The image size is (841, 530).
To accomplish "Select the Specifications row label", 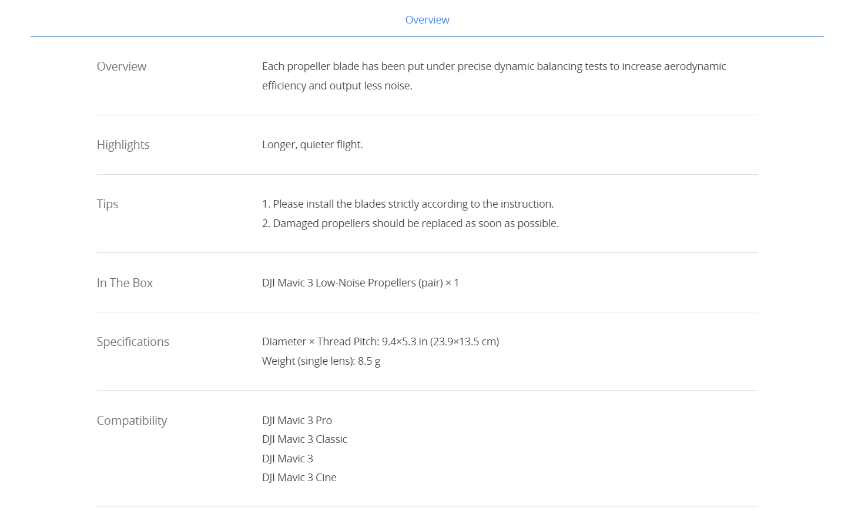I will click(133, 342).
